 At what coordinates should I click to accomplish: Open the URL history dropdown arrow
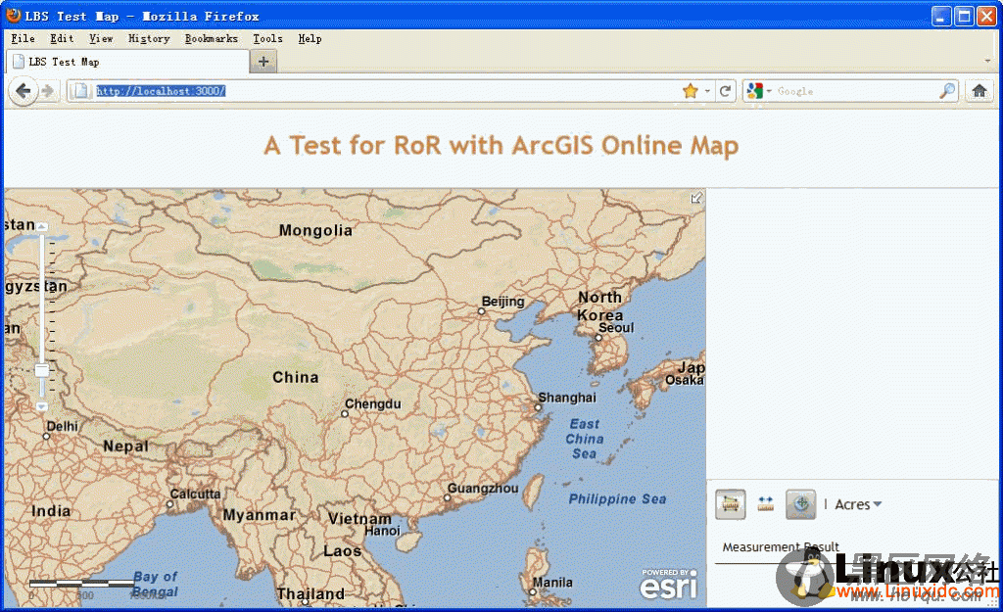(x=707, y=91)
